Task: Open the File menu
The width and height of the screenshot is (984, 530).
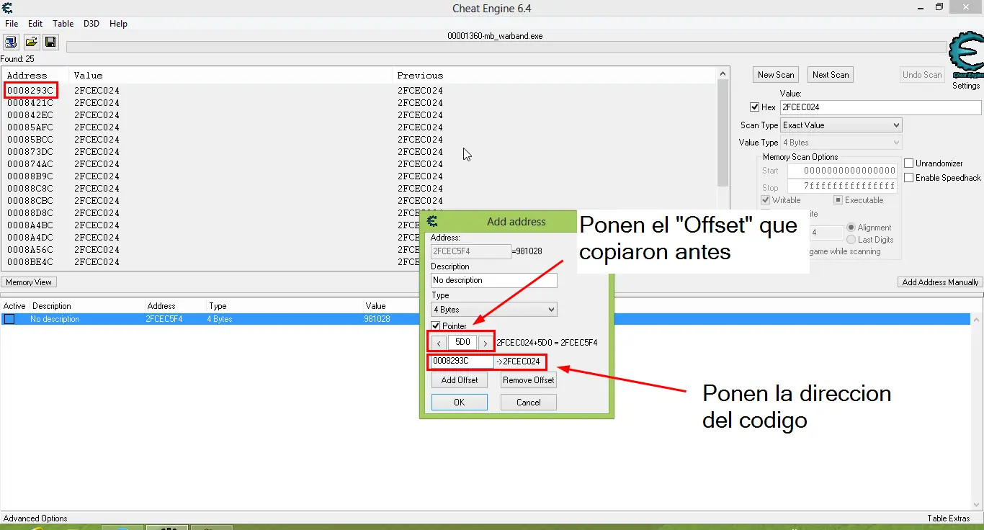Action: click(12, 24)
